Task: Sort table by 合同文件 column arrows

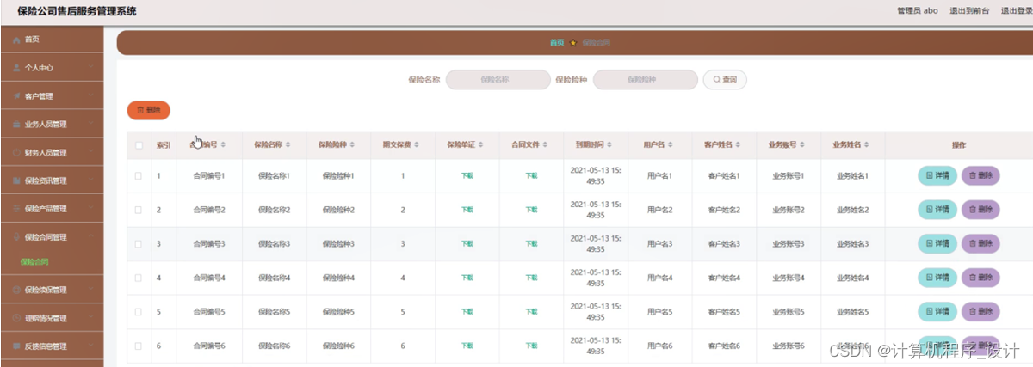Action: (546, 145)
